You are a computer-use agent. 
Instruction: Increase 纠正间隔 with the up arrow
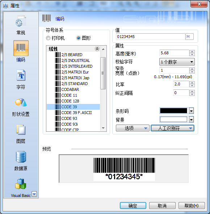pos(192,92)
